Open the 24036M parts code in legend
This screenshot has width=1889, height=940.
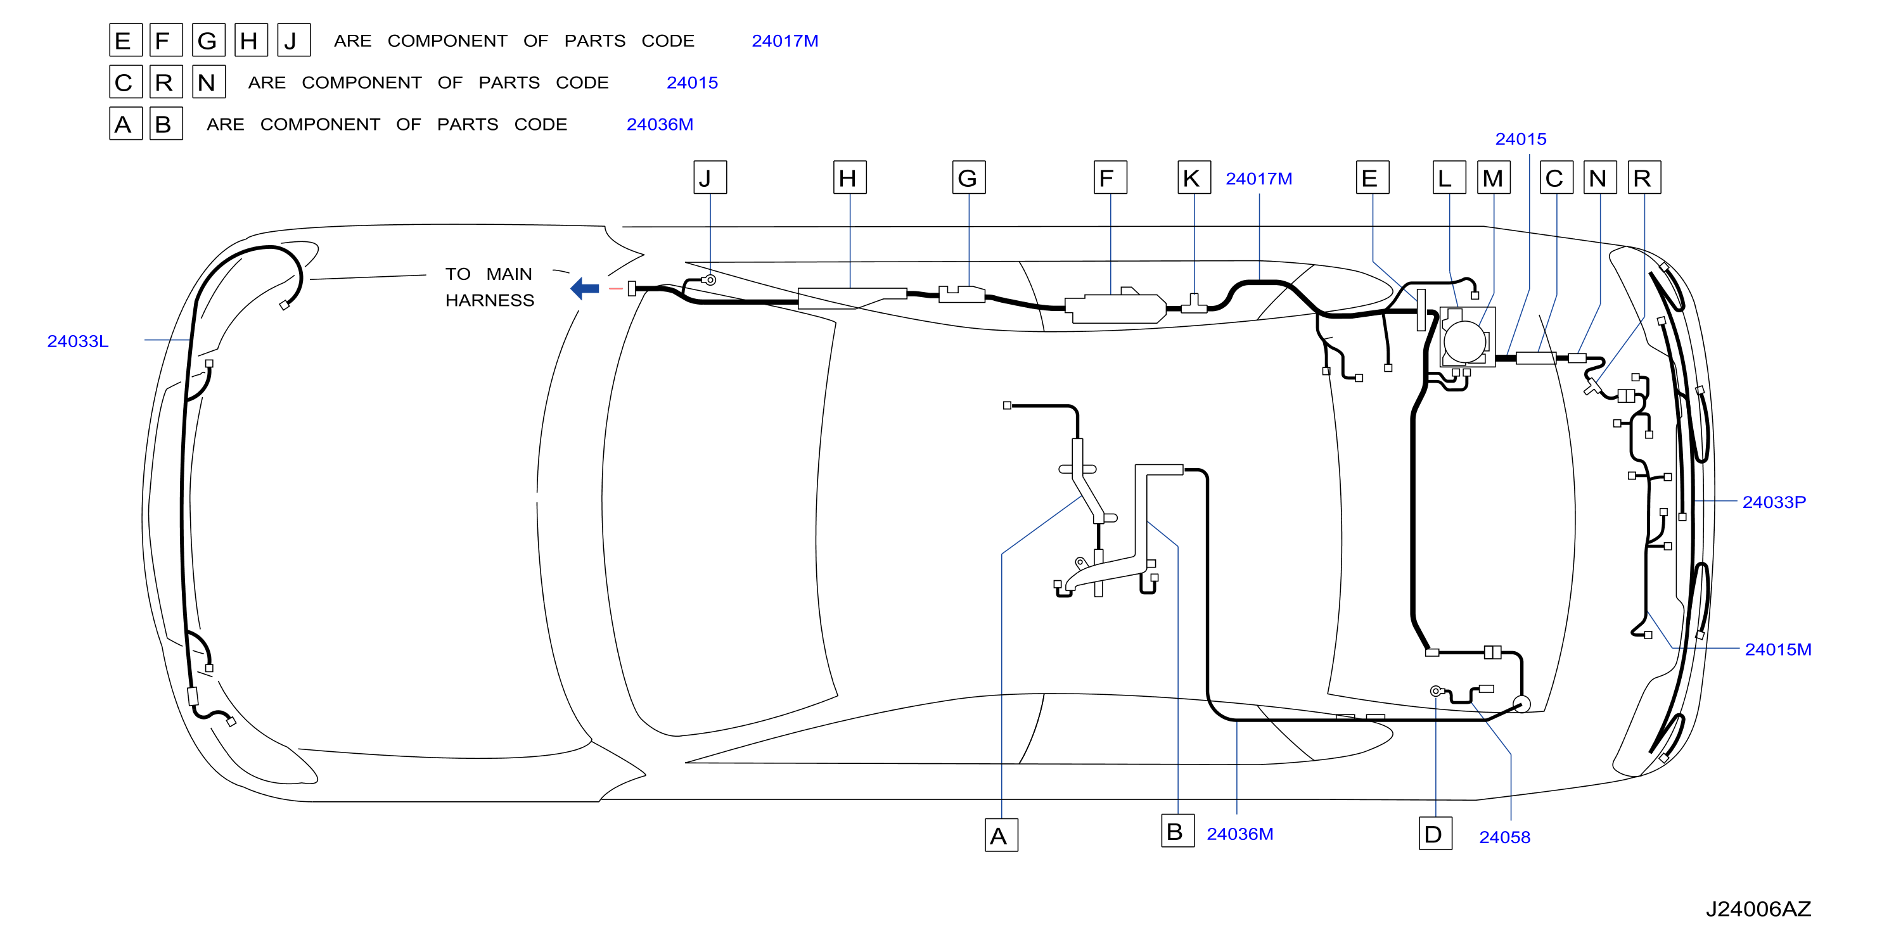[659, 125]
